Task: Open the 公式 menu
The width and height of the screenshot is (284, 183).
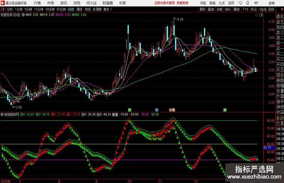Action: click(x=222, y=3)
